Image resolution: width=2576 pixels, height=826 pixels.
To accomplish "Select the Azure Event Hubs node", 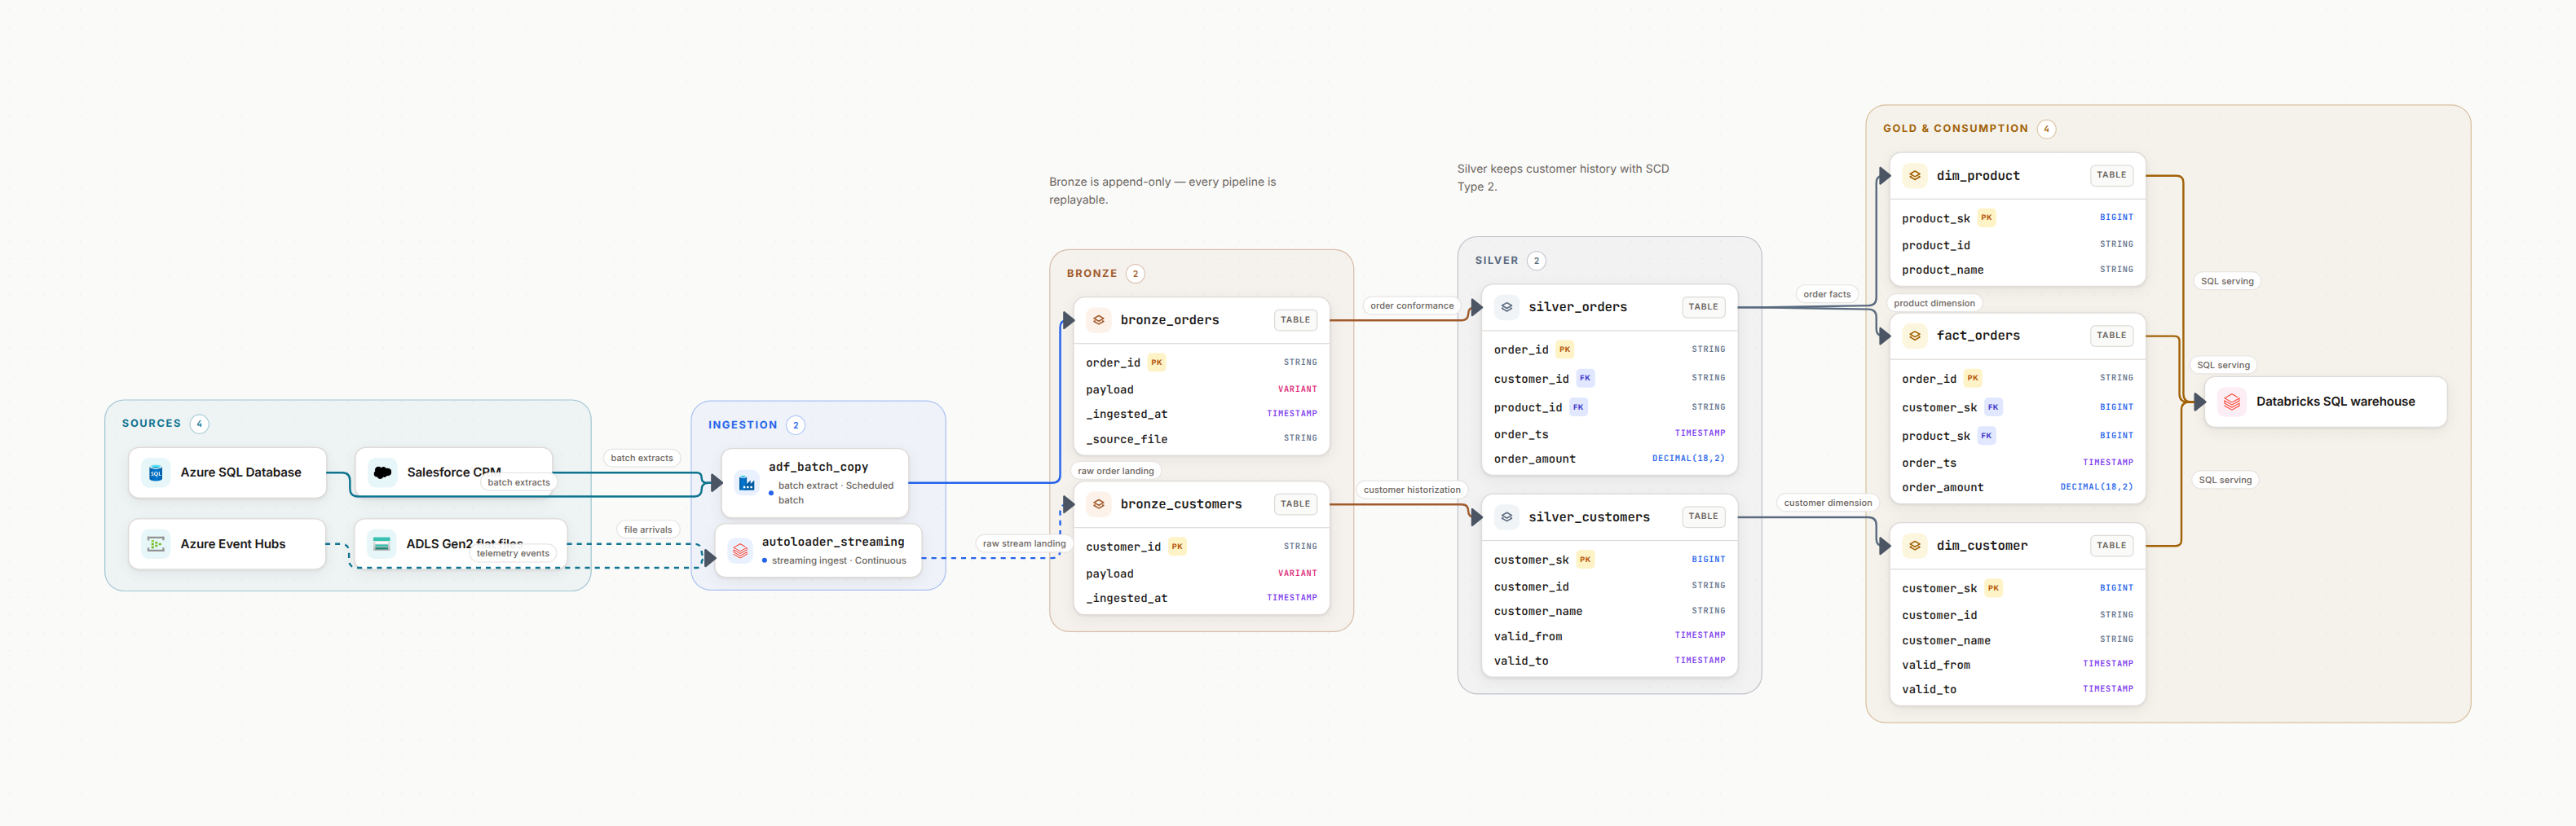I will click(x=228, y=544).
